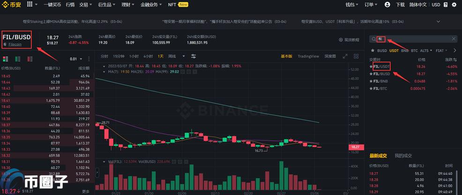Open the 0.01 price precision dropdown
The height and width of the screenshot is (195, 462).
(75, 59)
